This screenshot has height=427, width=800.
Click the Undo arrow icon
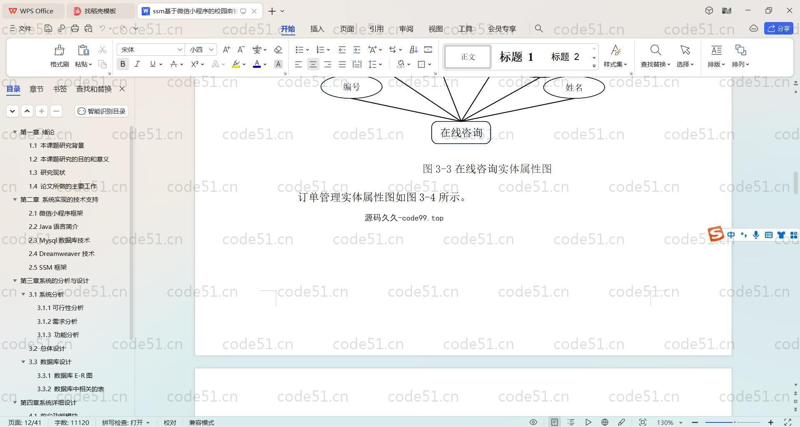[102, 28]
